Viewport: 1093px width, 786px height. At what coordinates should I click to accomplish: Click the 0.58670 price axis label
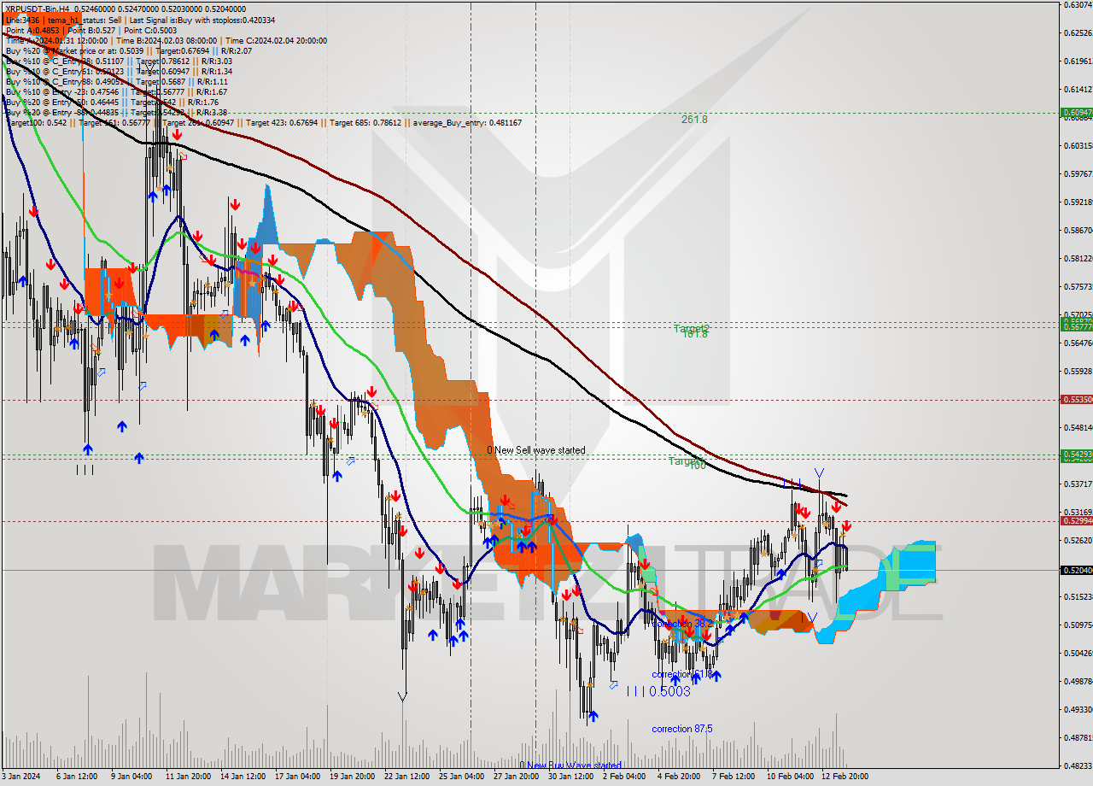coord(1078,230)
